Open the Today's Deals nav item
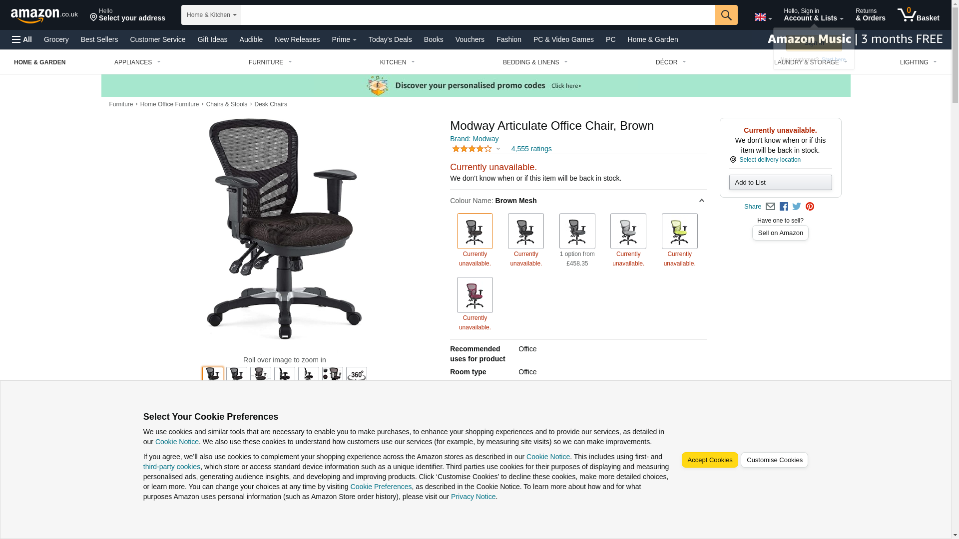This screenshot has height=539, width=959. (x=390, y=39)
